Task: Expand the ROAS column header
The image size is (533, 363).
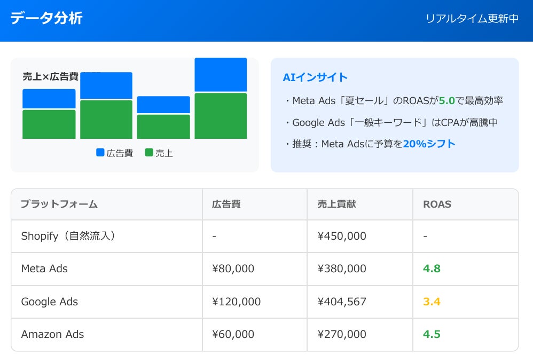Action: point(437,204)
